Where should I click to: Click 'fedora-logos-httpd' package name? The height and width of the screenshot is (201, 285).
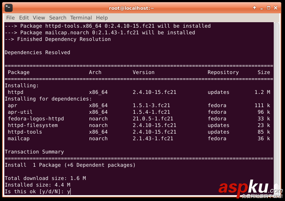point(36,119)
